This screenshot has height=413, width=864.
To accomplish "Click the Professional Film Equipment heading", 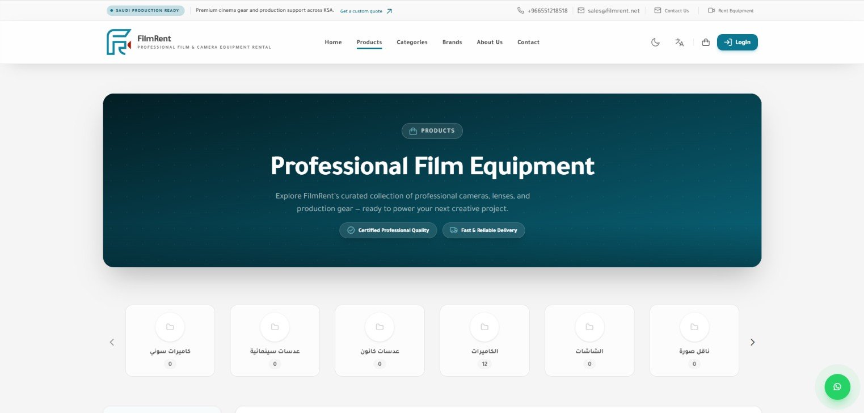I will point(432,166).
